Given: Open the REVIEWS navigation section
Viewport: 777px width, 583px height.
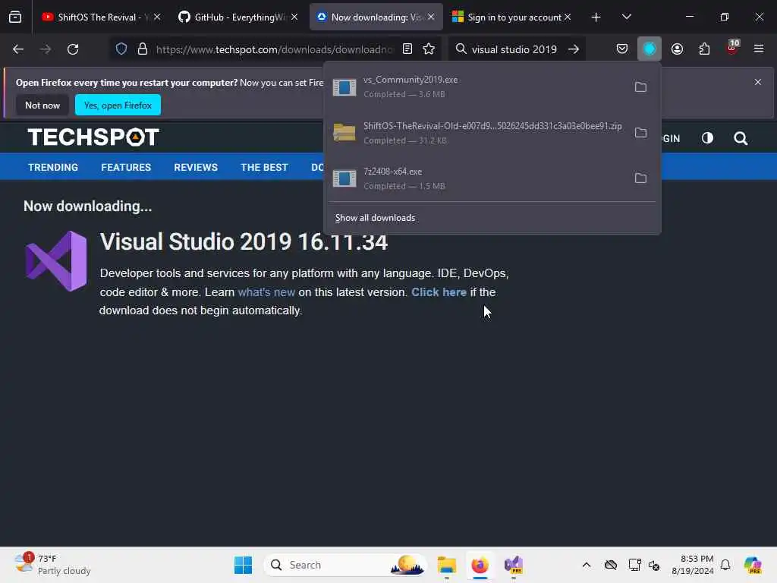Looking at the screenshot, I should (196, 168).
